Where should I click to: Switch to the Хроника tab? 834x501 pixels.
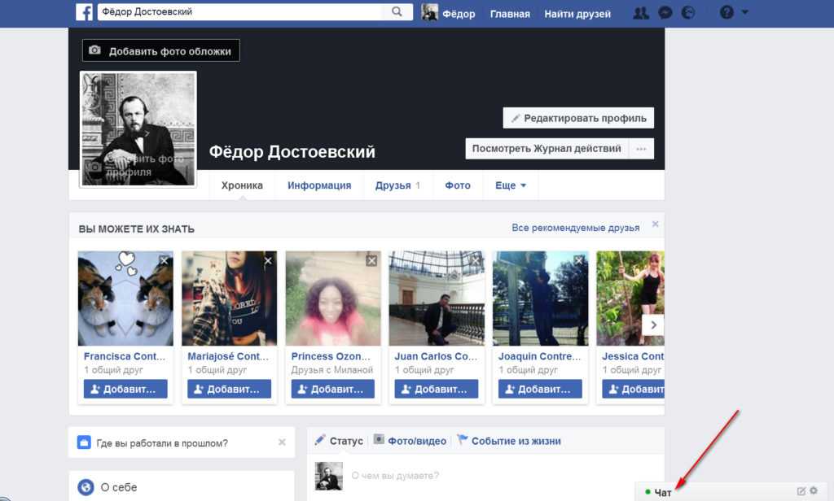[x=242, y=185]
